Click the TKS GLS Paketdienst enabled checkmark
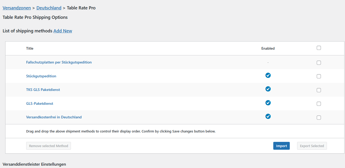The width and height of the screenshot is (345, 168). 268,89
